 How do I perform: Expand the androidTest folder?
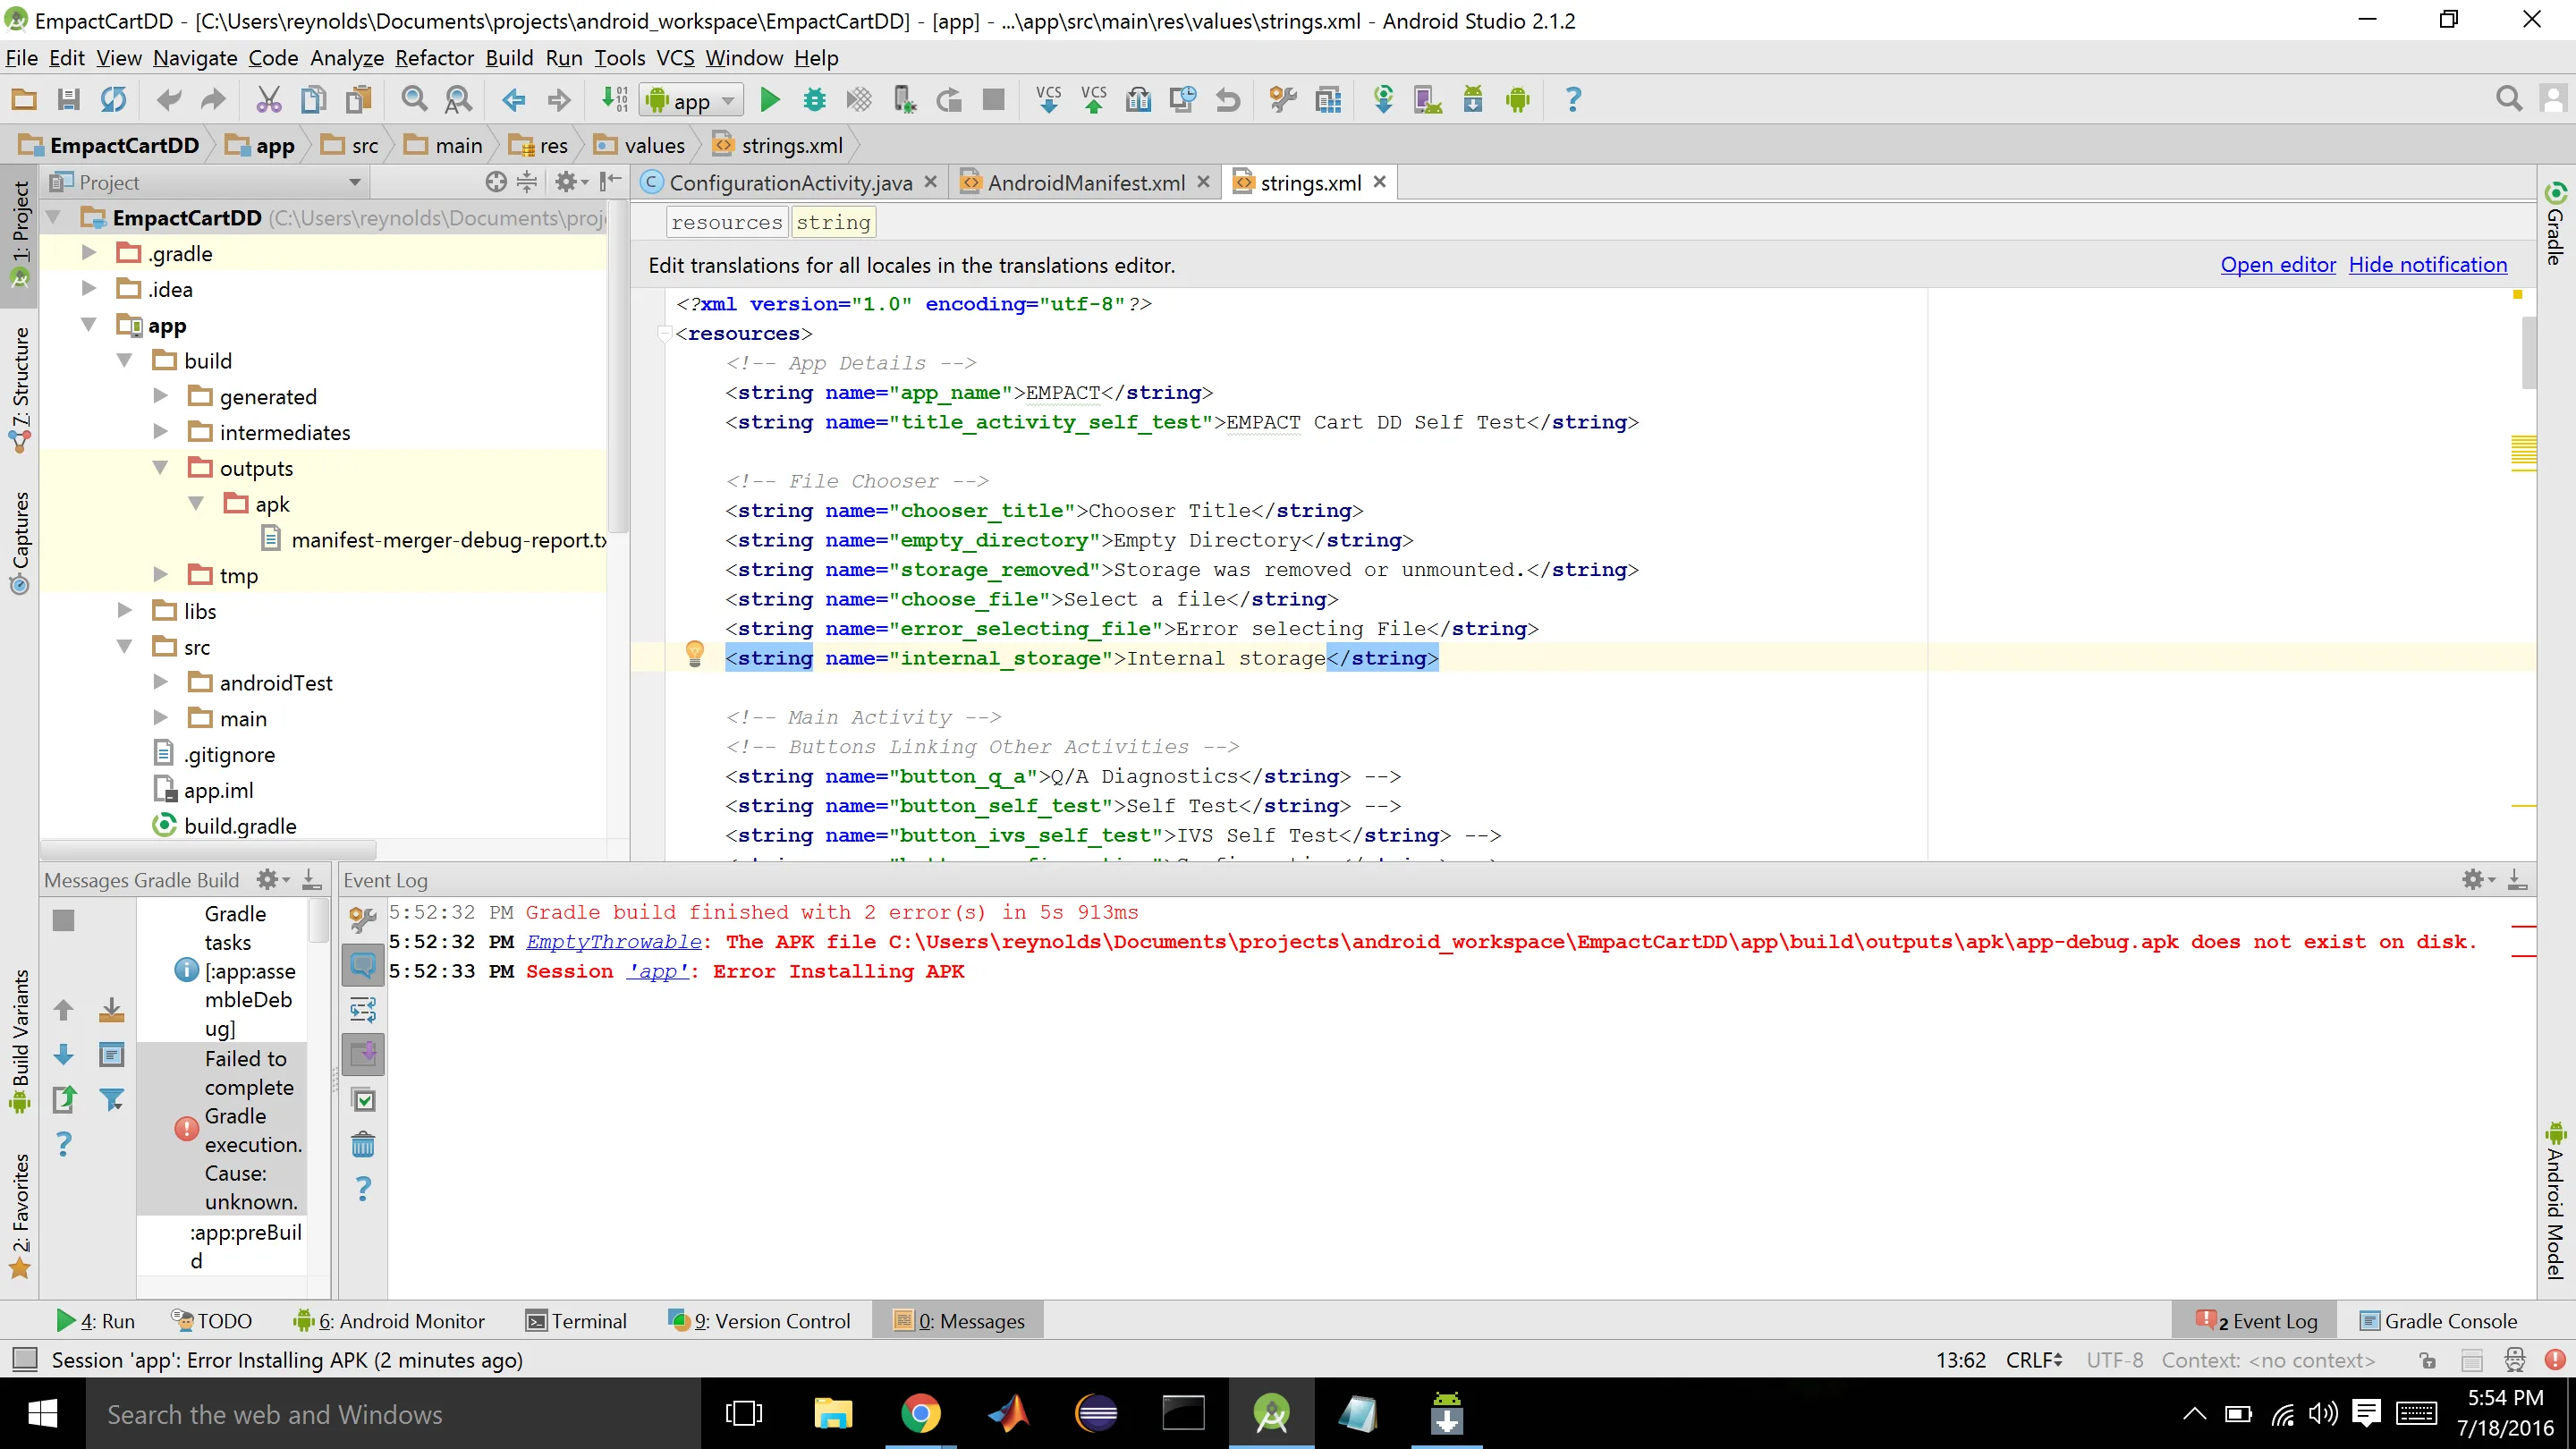(160, 682)
